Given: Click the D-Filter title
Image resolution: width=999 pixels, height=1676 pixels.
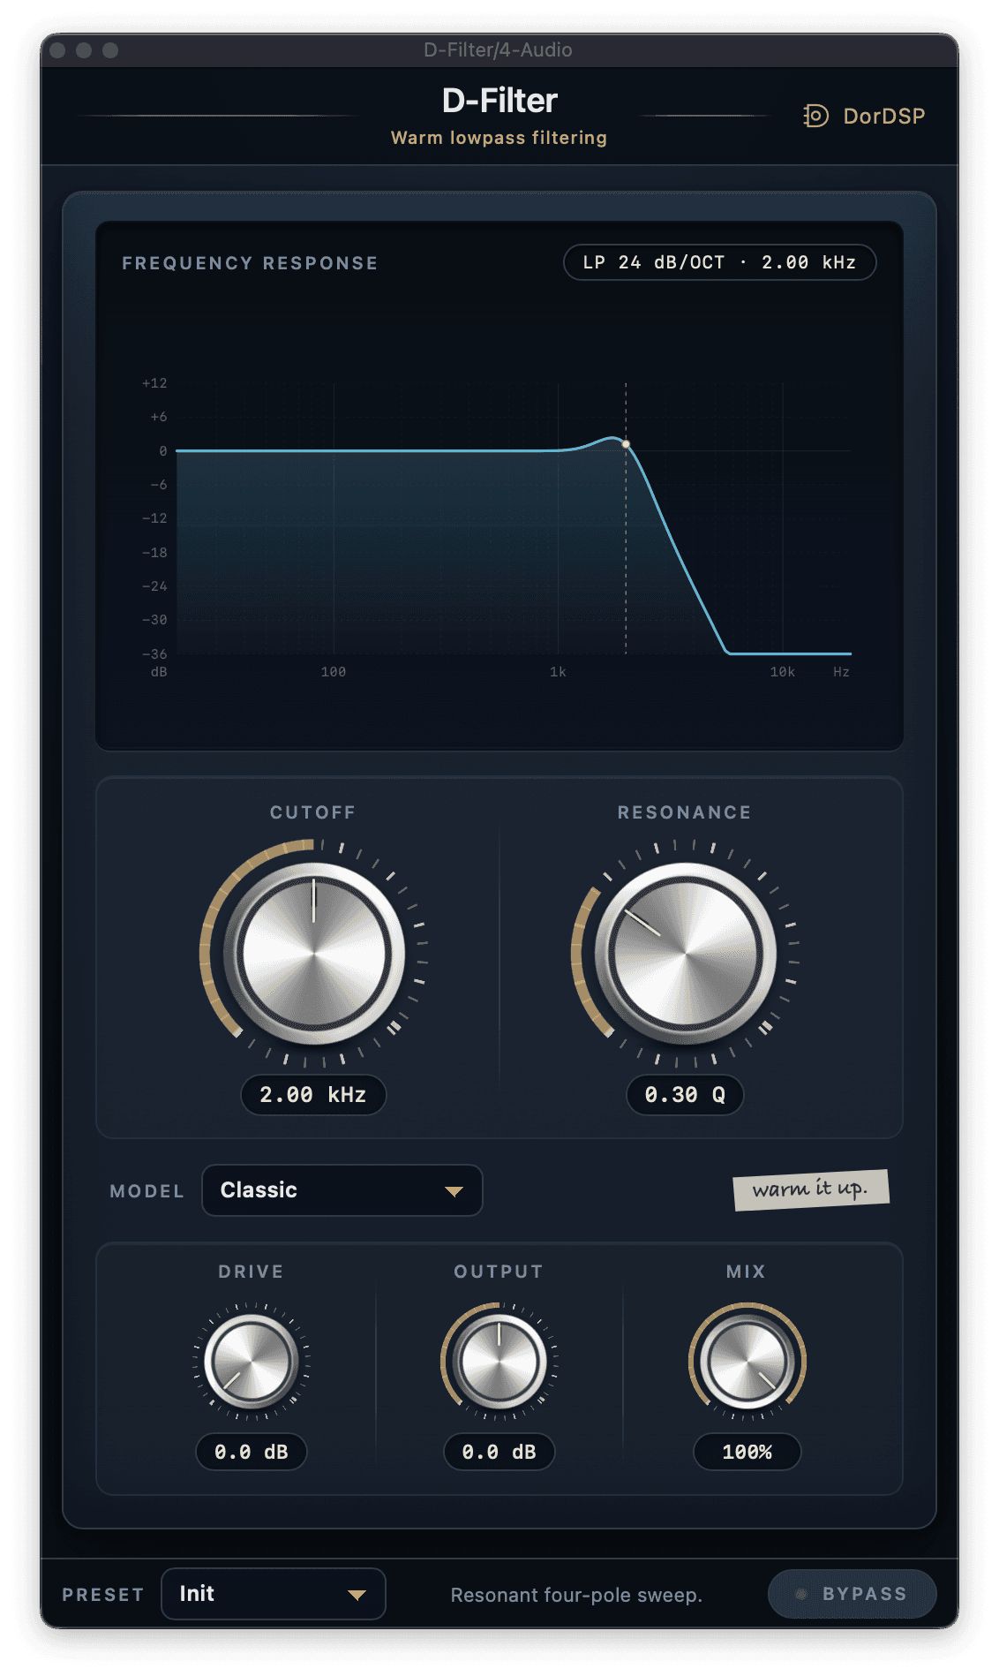Looking at the screenshot, I should [500, 101].
